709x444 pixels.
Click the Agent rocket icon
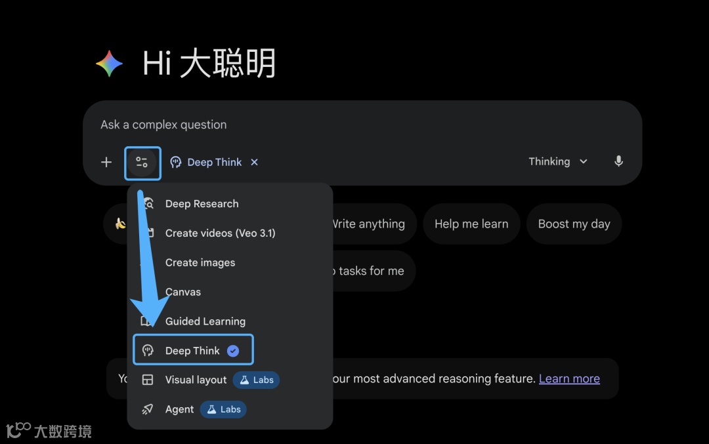(x=148, y=409)
